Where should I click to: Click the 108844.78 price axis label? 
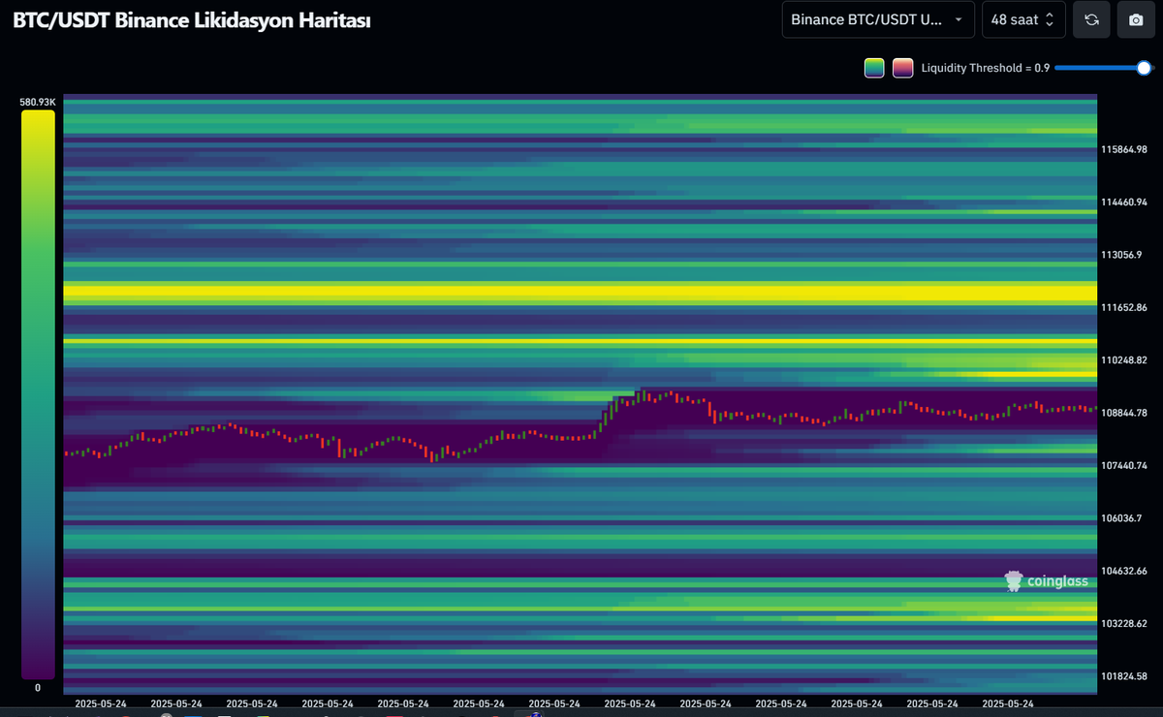point(1124,413)
